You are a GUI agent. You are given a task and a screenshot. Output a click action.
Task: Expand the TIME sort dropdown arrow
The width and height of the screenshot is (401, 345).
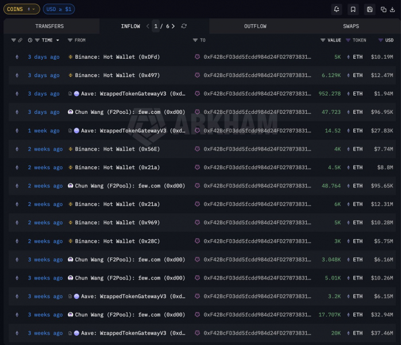[57, 40]
